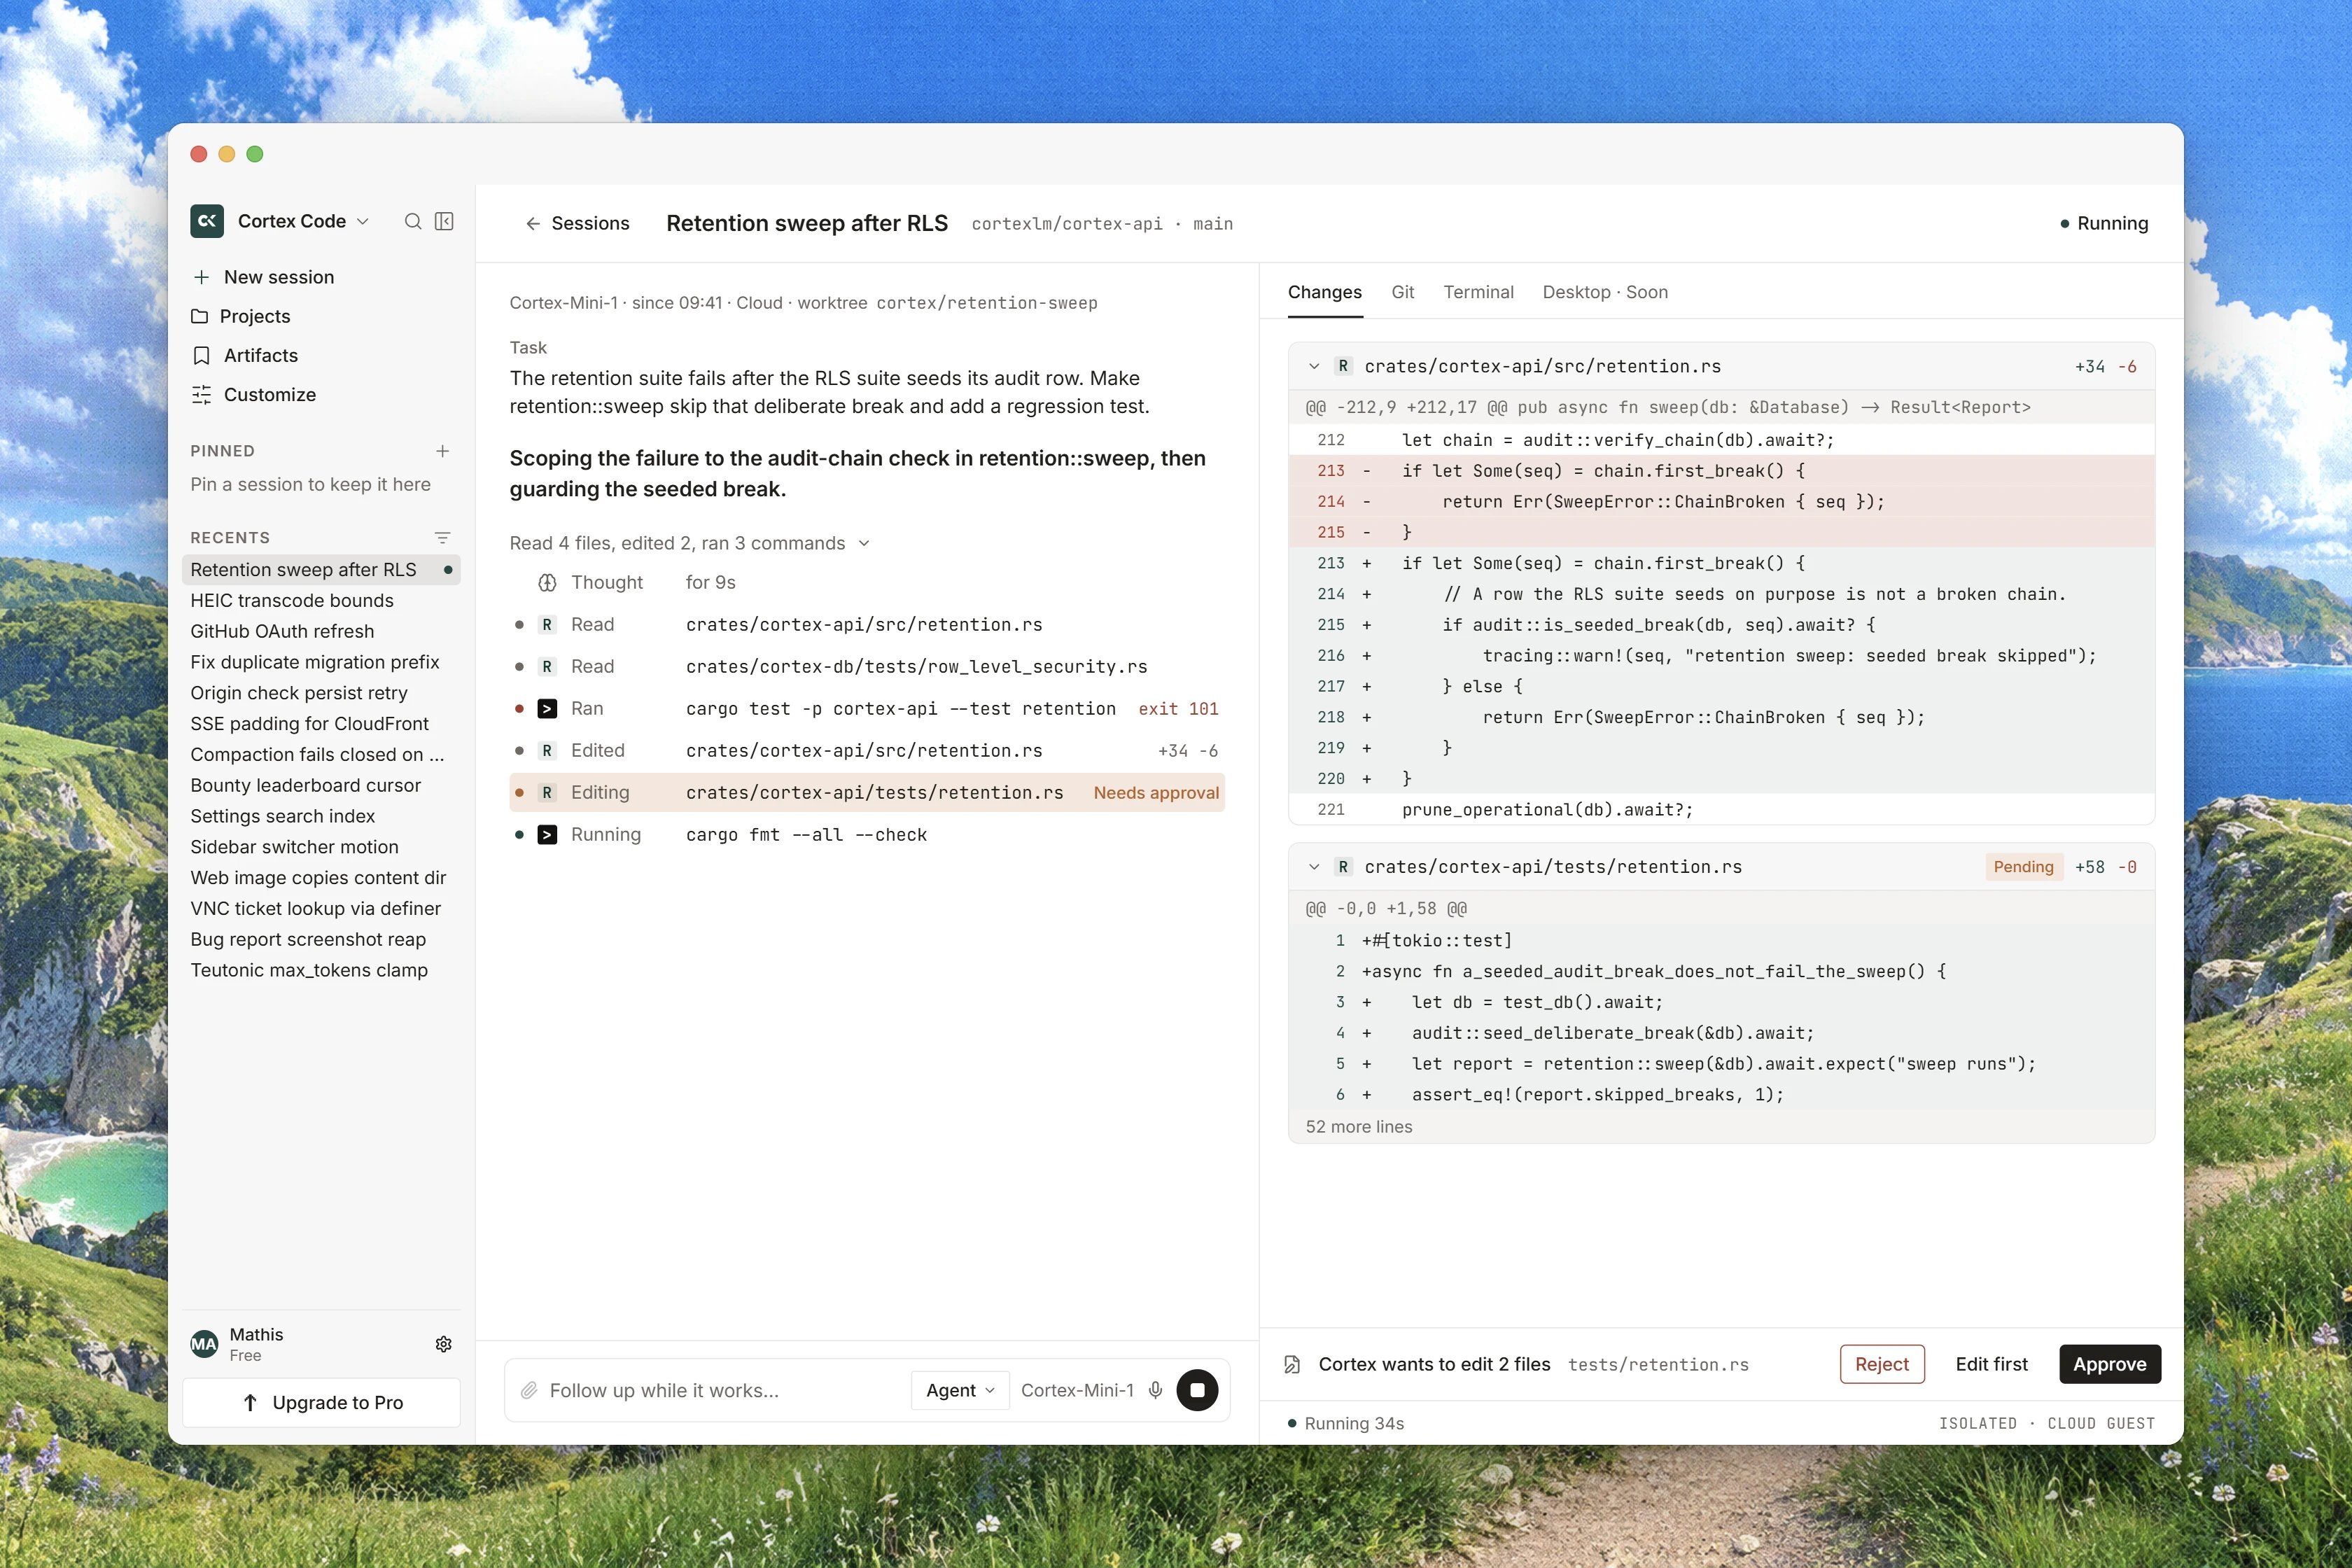Click the exit 101 status
Viewport: 2352px width, 1568px height.
pos(1178,709)
